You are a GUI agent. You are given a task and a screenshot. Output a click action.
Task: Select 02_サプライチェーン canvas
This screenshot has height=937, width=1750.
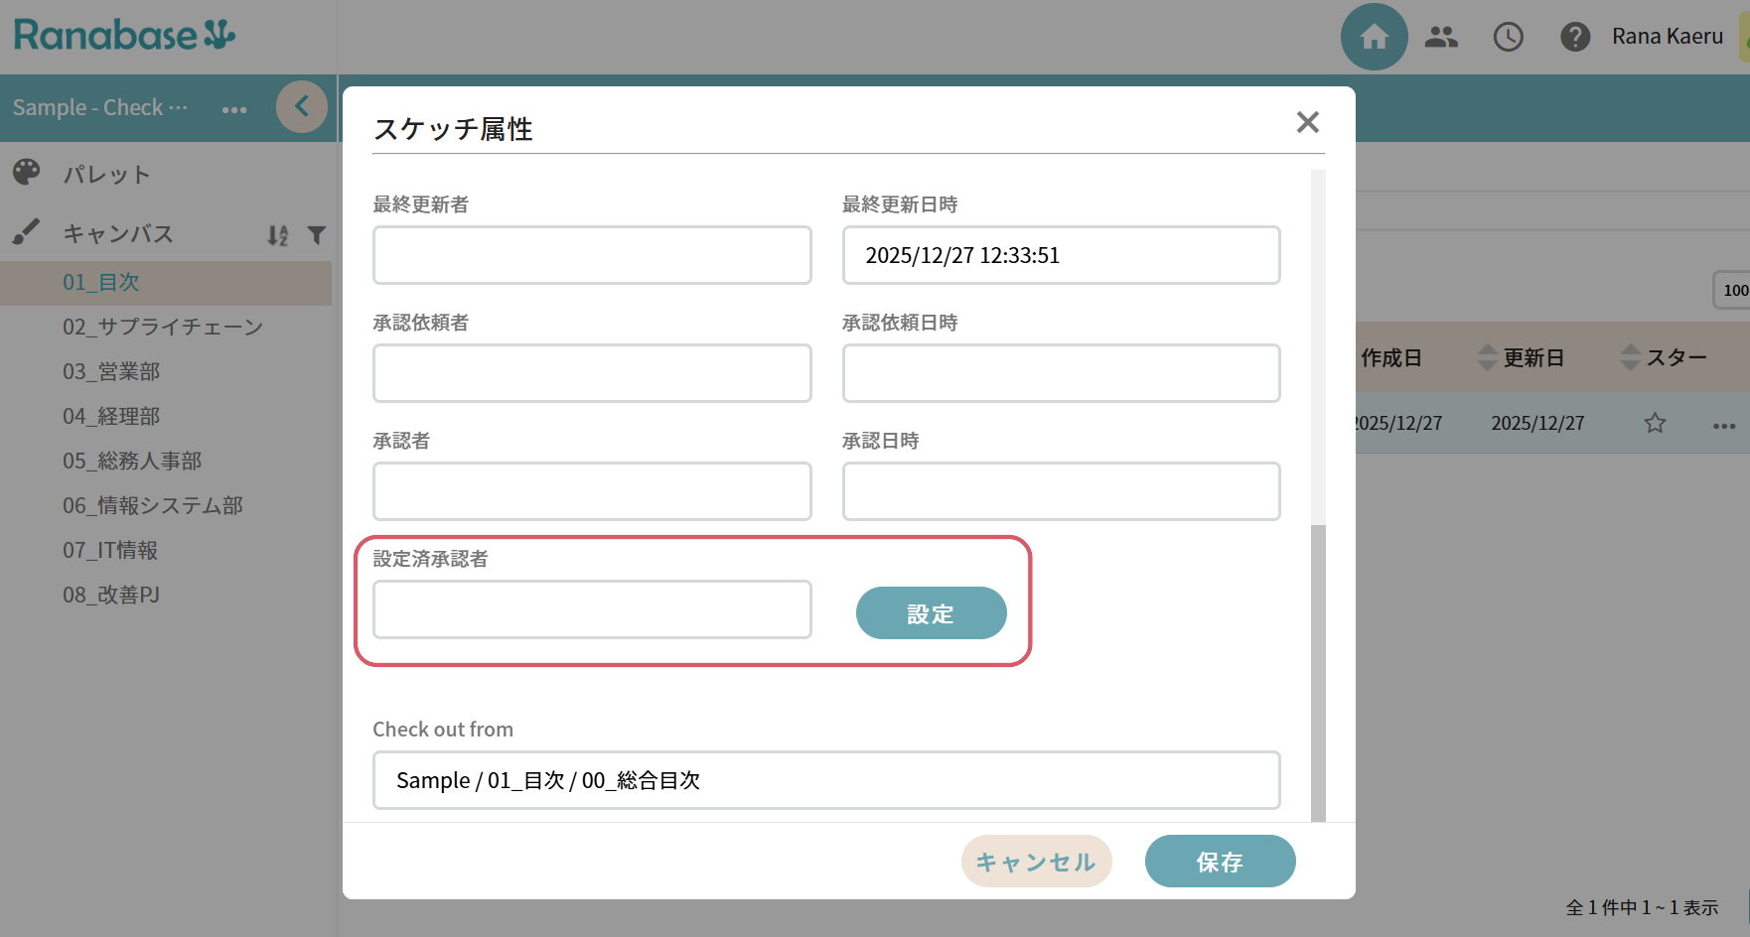(x=163, y=327)
